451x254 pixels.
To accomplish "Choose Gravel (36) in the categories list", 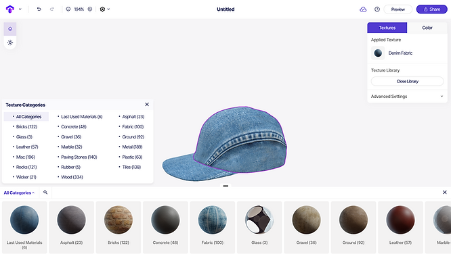I will click(71, 137).
